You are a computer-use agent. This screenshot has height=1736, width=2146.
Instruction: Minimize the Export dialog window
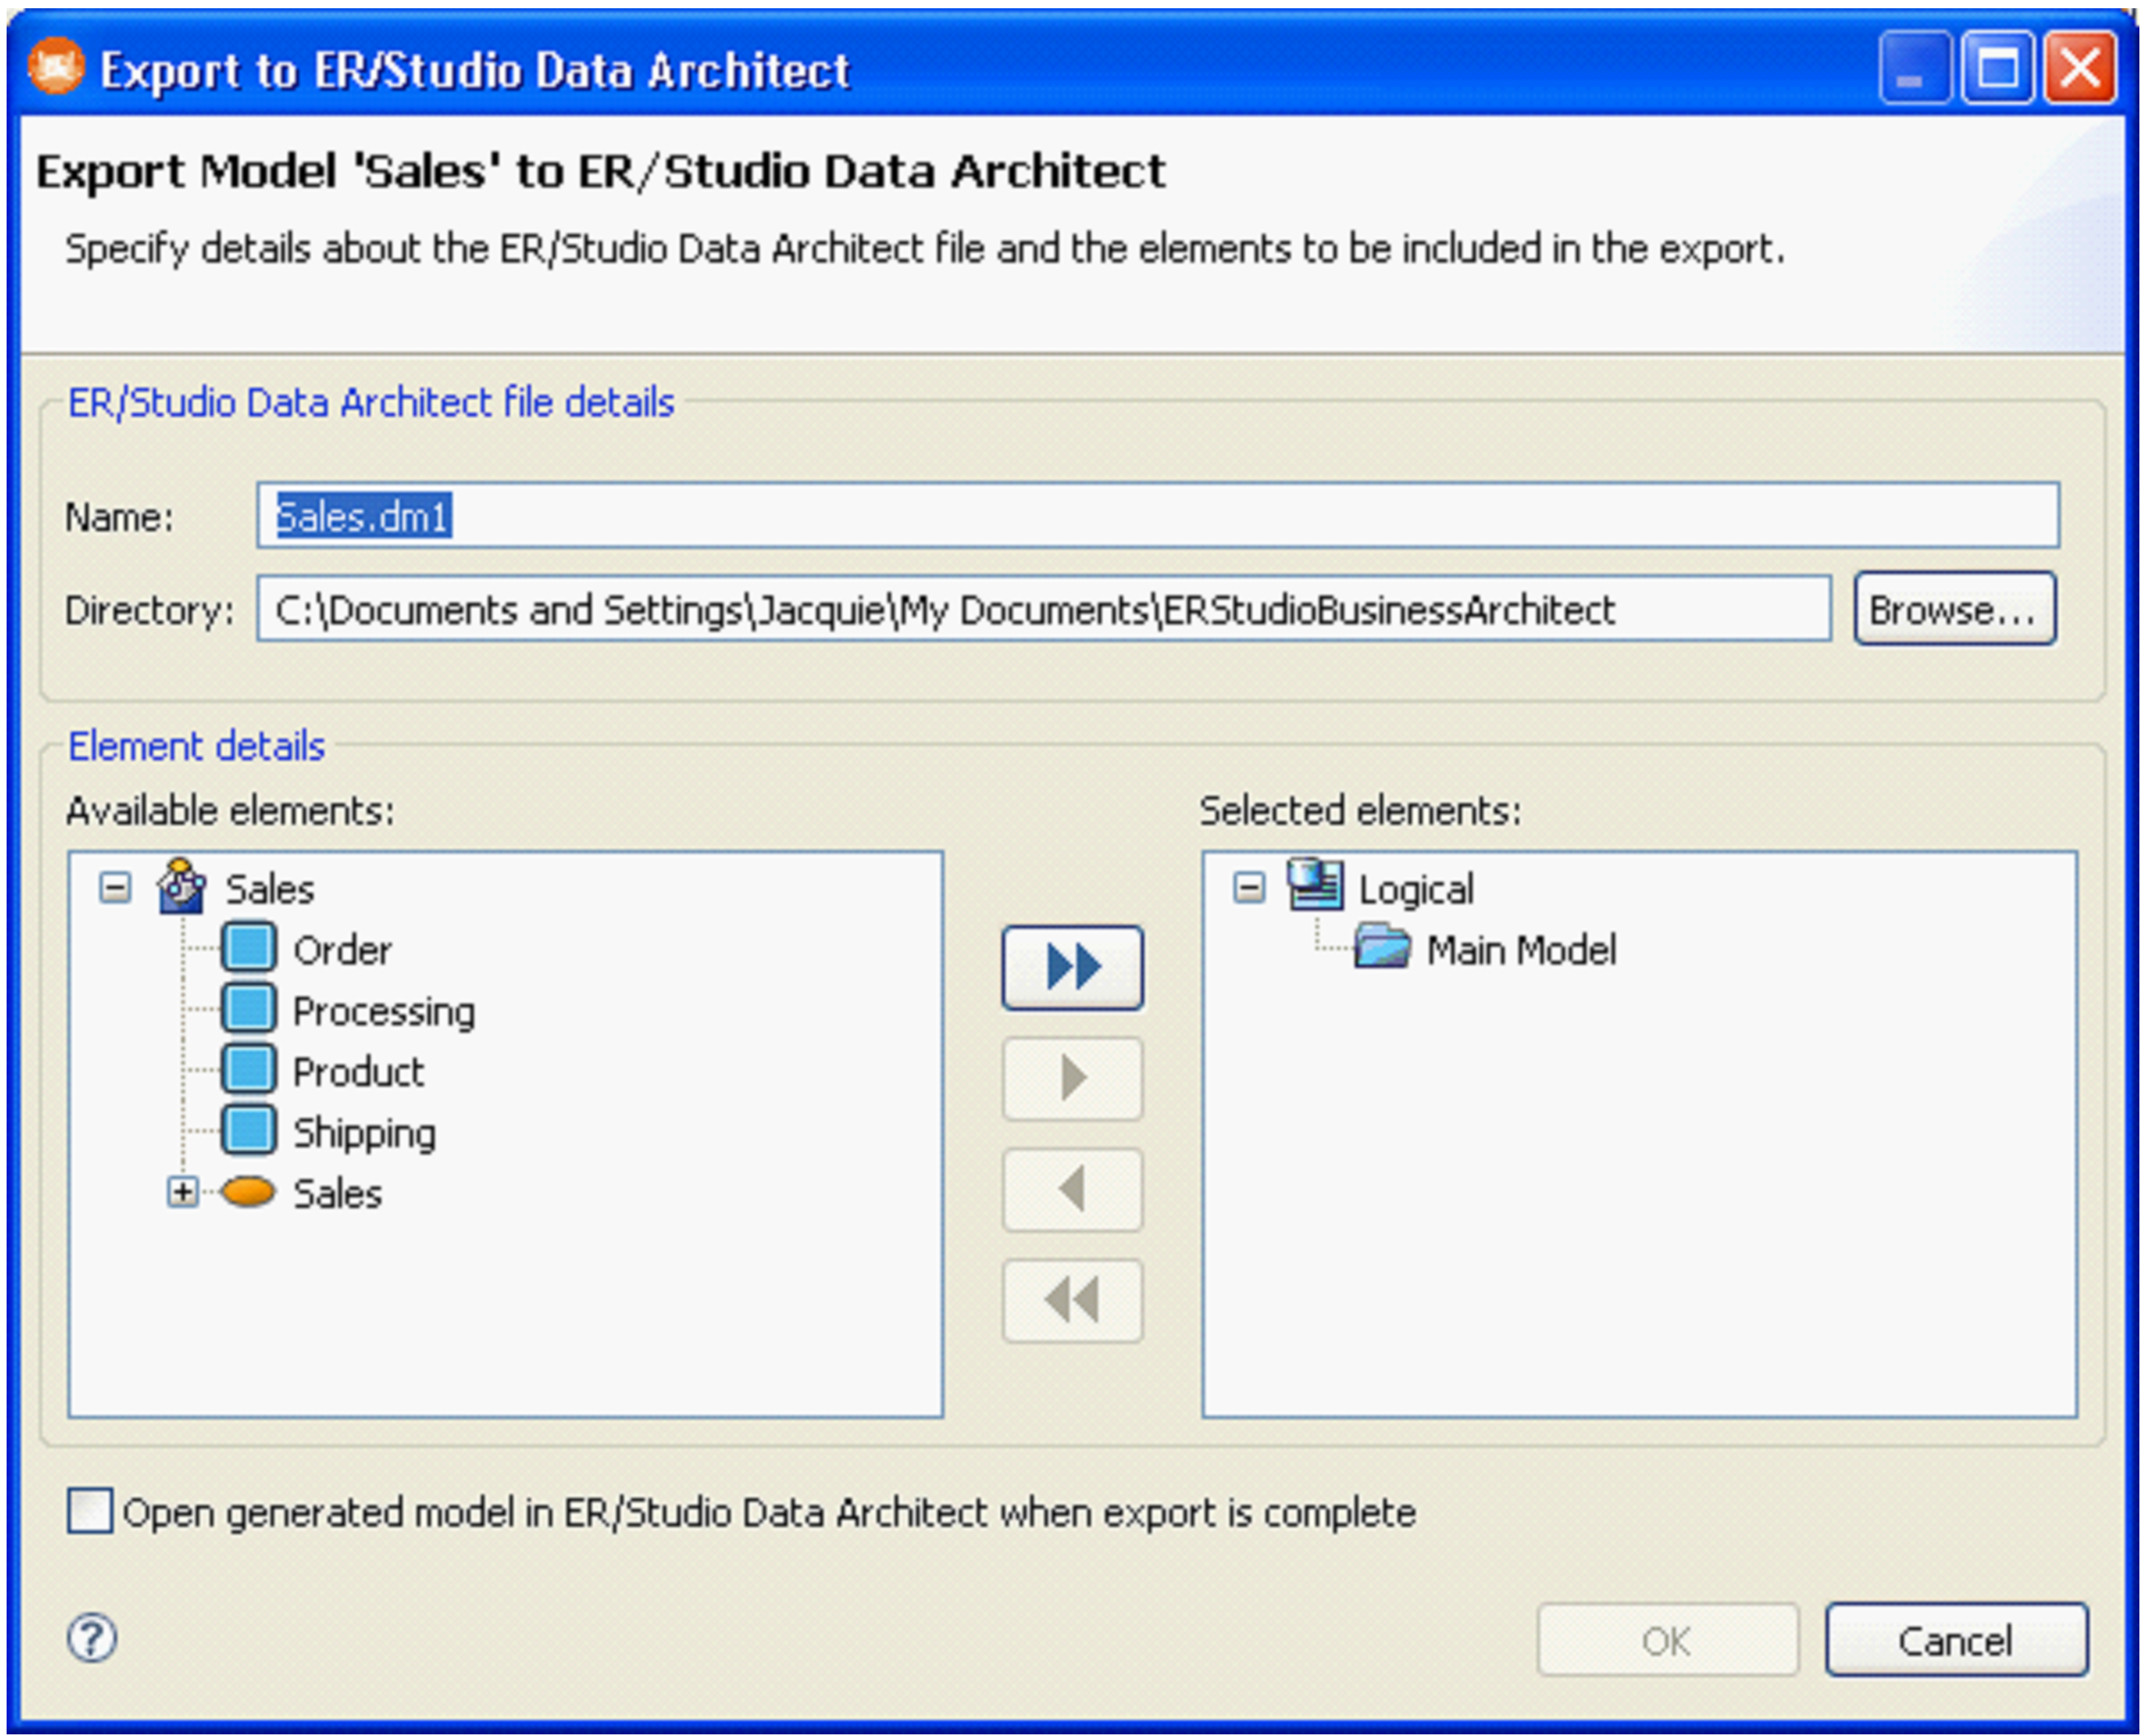click(x=1915, y=68)
